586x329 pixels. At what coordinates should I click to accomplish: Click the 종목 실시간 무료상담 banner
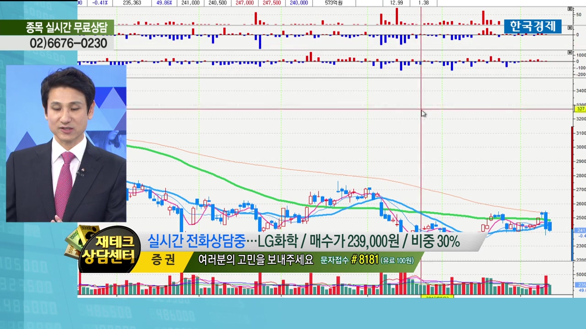[66, 28]
